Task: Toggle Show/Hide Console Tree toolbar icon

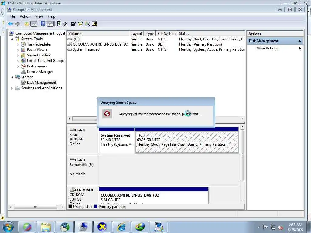Action: pos(34,24)
